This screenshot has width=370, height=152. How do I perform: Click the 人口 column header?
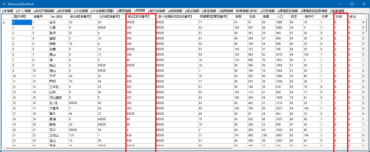[x=281, y=17]
